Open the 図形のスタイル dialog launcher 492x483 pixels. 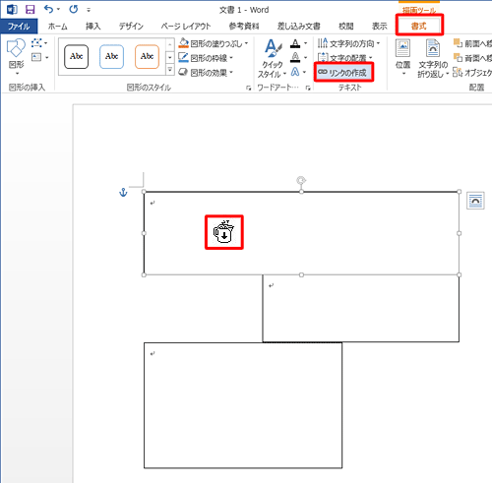(248, 88)
